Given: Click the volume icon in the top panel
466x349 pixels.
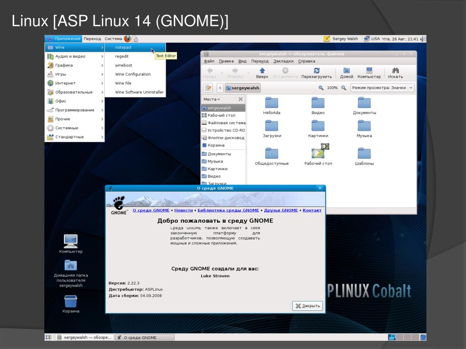Looking at the screenshot, I should [x=423, y=39].
